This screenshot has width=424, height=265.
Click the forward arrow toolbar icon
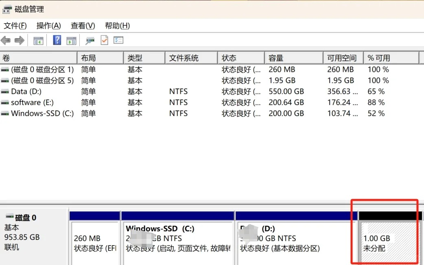pyautogui.click(x=19, y=40)
